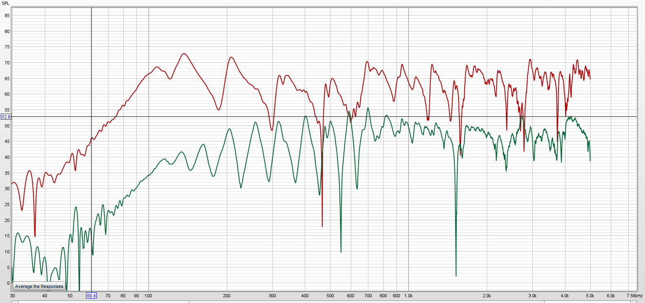Click the 5 label on SPL axis
645x303 pixels.
[8, 268]
